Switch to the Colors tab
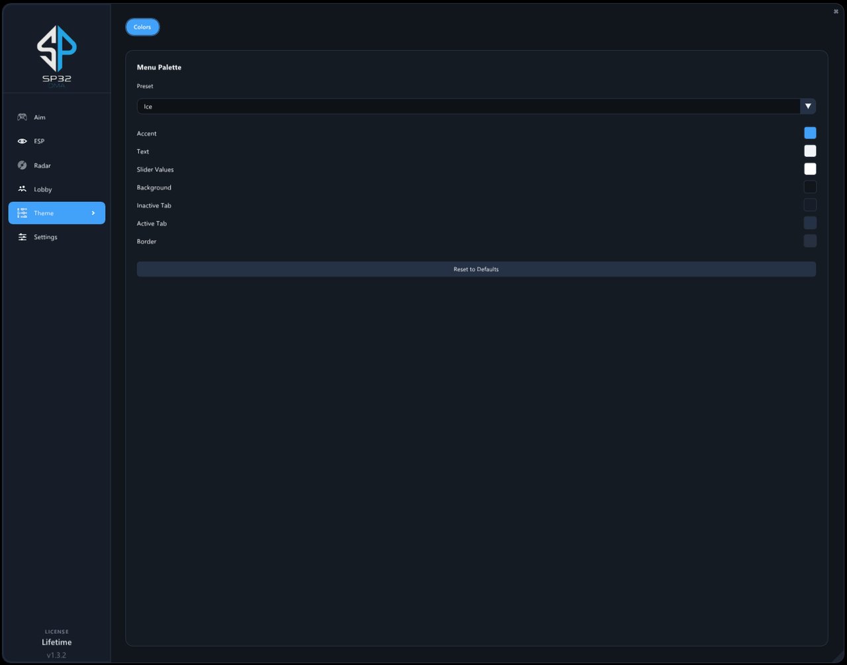847x665 pixels. click(142, 27)
